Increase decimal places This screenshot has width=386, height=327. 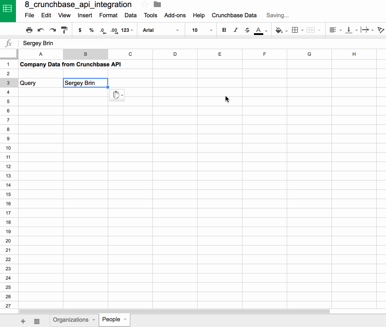click(114, 31)
